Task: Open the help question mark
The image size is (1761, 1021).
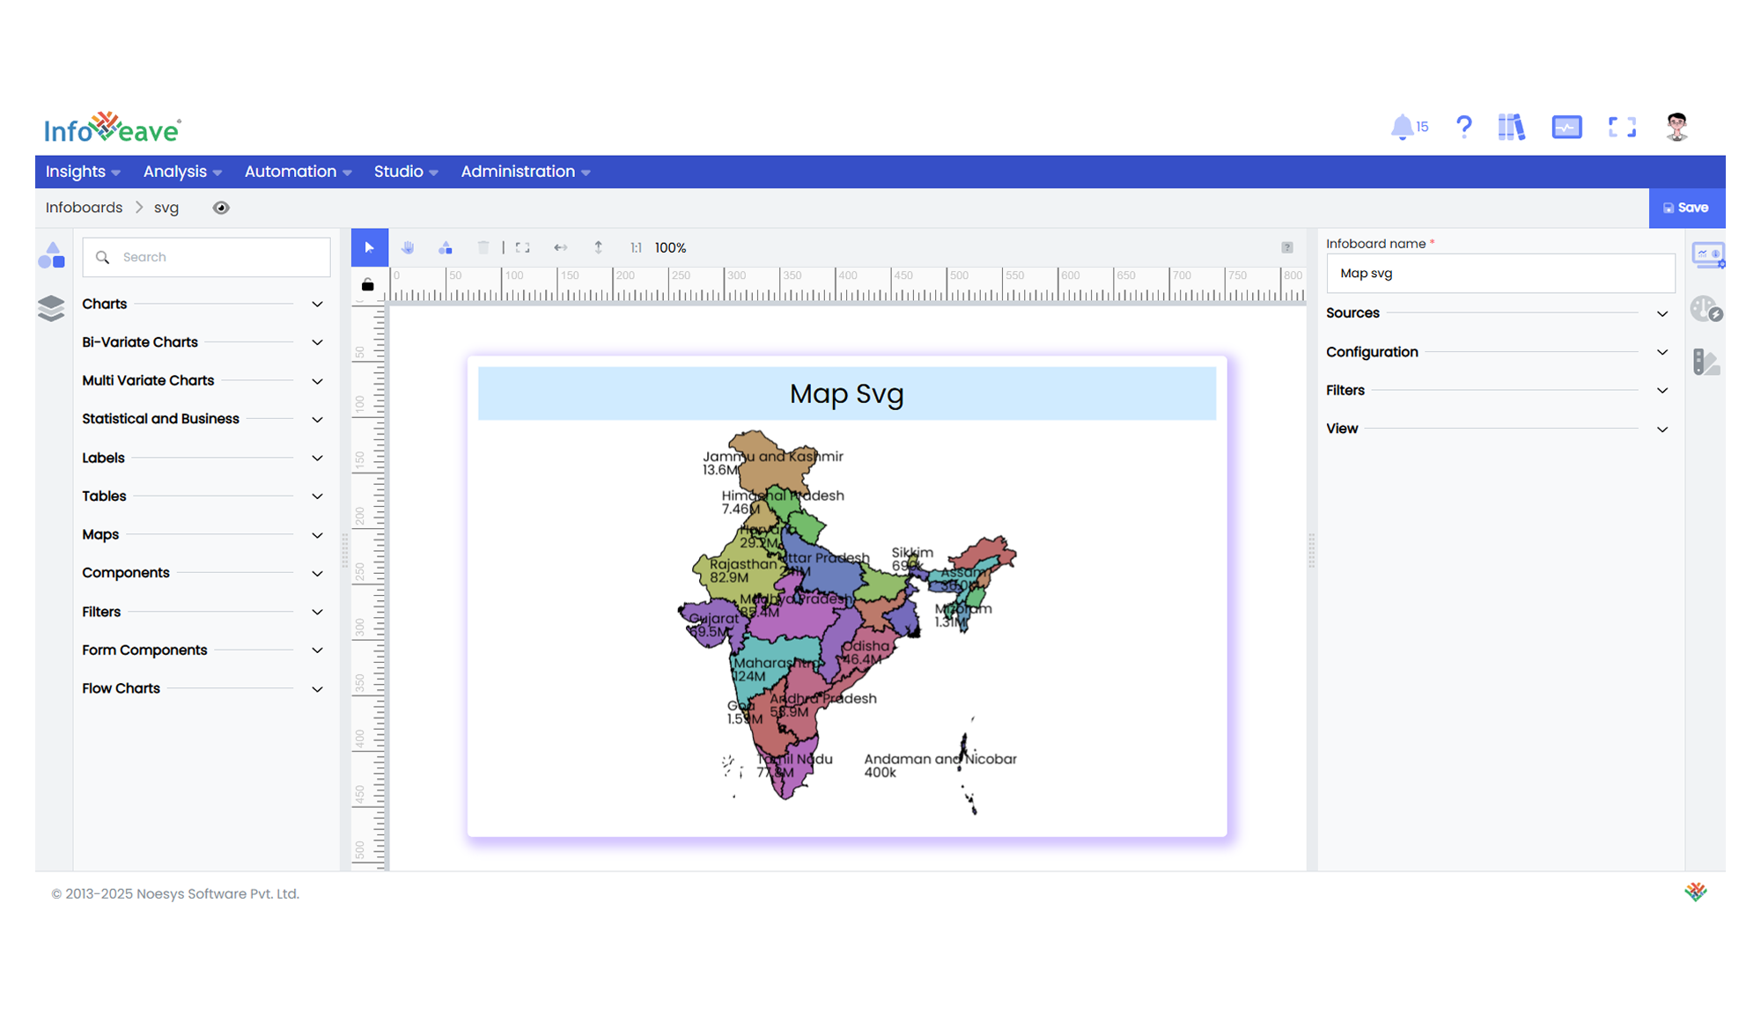Action: click(1463, 127)
